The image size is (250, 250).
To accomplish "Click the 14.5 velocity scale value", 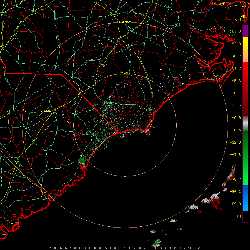I will point(236,105).
